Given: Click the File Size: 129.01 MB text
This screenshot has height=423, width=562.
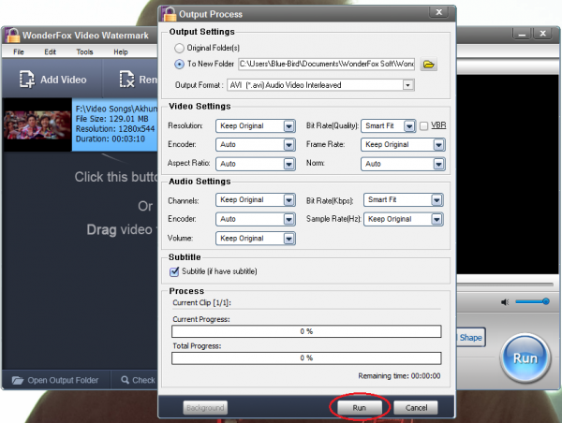Looking at the screenshot, I should 111,119.
